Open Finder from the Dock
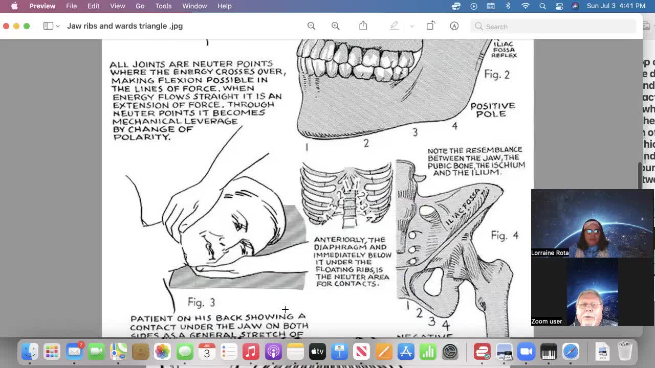 (x=30, y=351)
